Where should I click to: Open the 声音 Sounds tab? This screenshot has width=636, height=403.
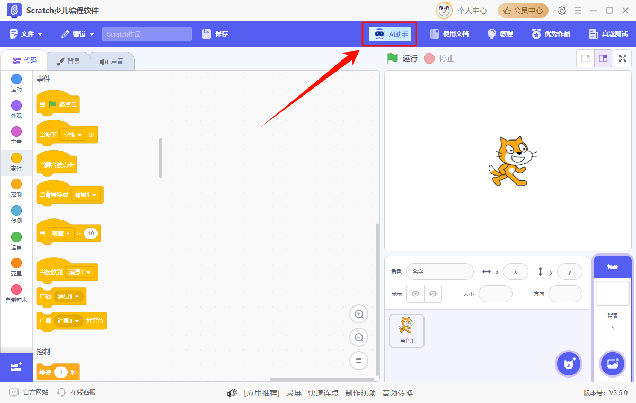click(112, 60)
